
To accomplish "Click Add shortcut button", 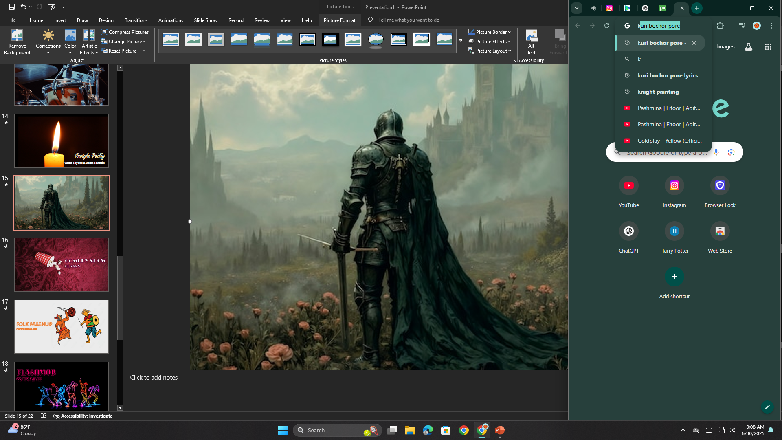I will coord(674,284).
